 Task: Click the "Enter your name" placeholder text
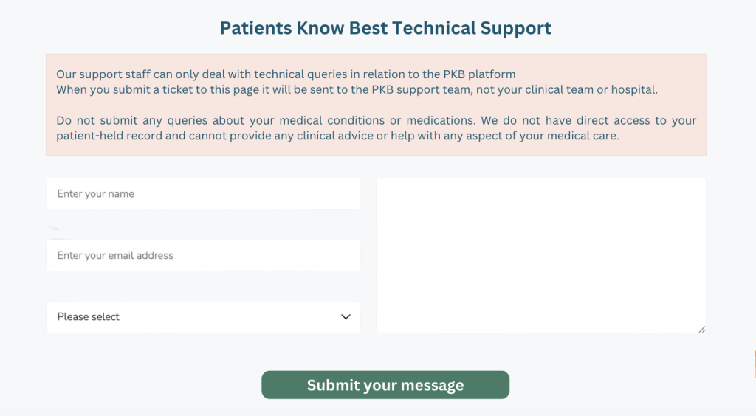click(x=95, y=194)
